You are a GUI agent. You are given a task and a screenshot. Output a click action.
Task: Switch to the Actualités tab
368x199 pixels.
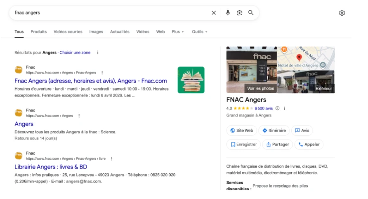click(x=120, y=32)
